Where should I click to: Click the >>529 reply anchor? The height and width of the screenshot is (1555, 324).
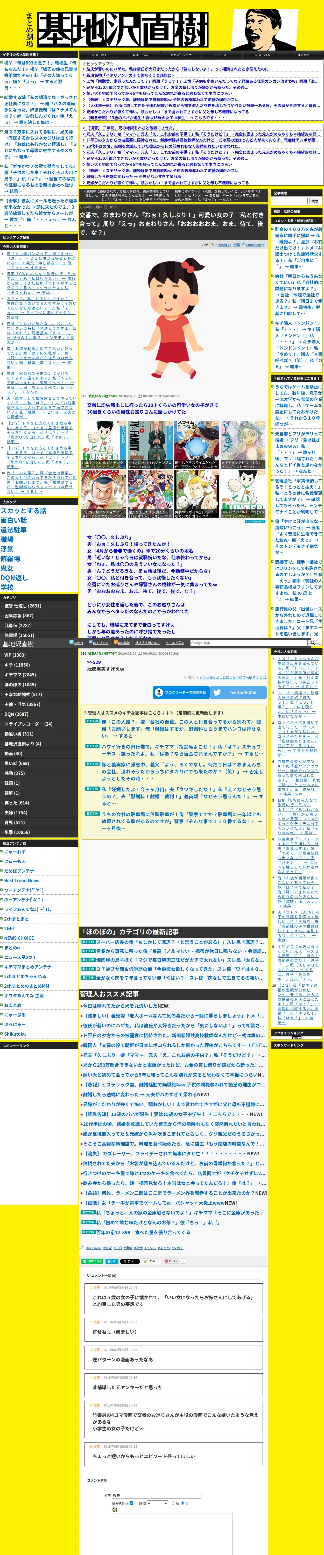[x=94, y=662]
